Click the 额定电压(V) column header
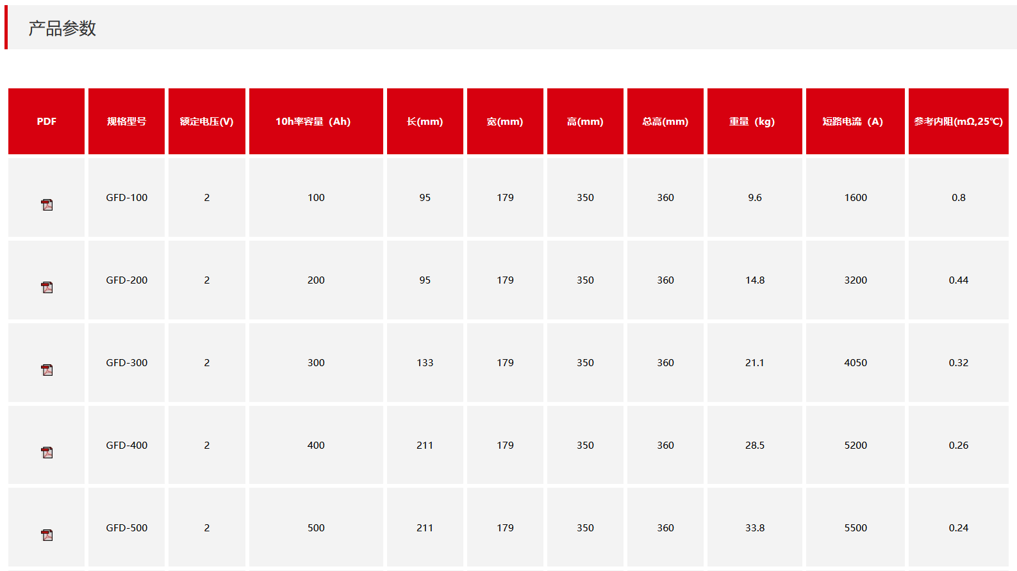 [x=206, y=122]
